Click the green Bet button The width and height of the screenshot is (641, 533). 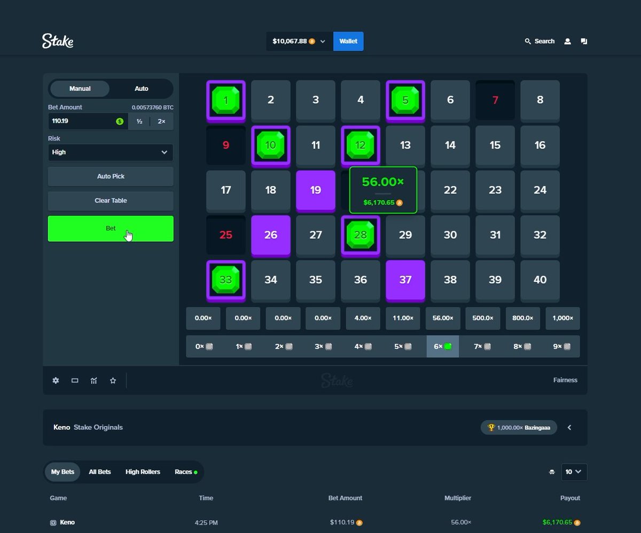click(x=111, y=229)
